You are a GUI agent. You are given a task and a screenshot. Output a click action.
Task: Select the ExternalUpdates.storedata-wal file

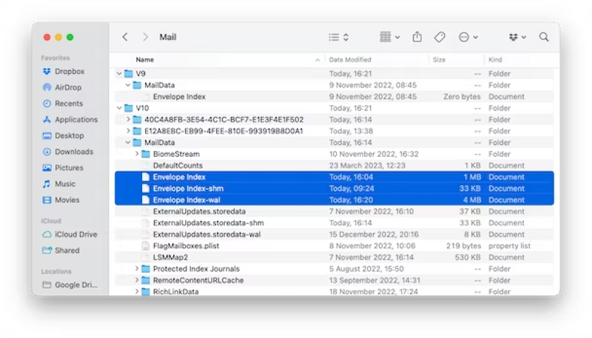click(x=334, y=234)
